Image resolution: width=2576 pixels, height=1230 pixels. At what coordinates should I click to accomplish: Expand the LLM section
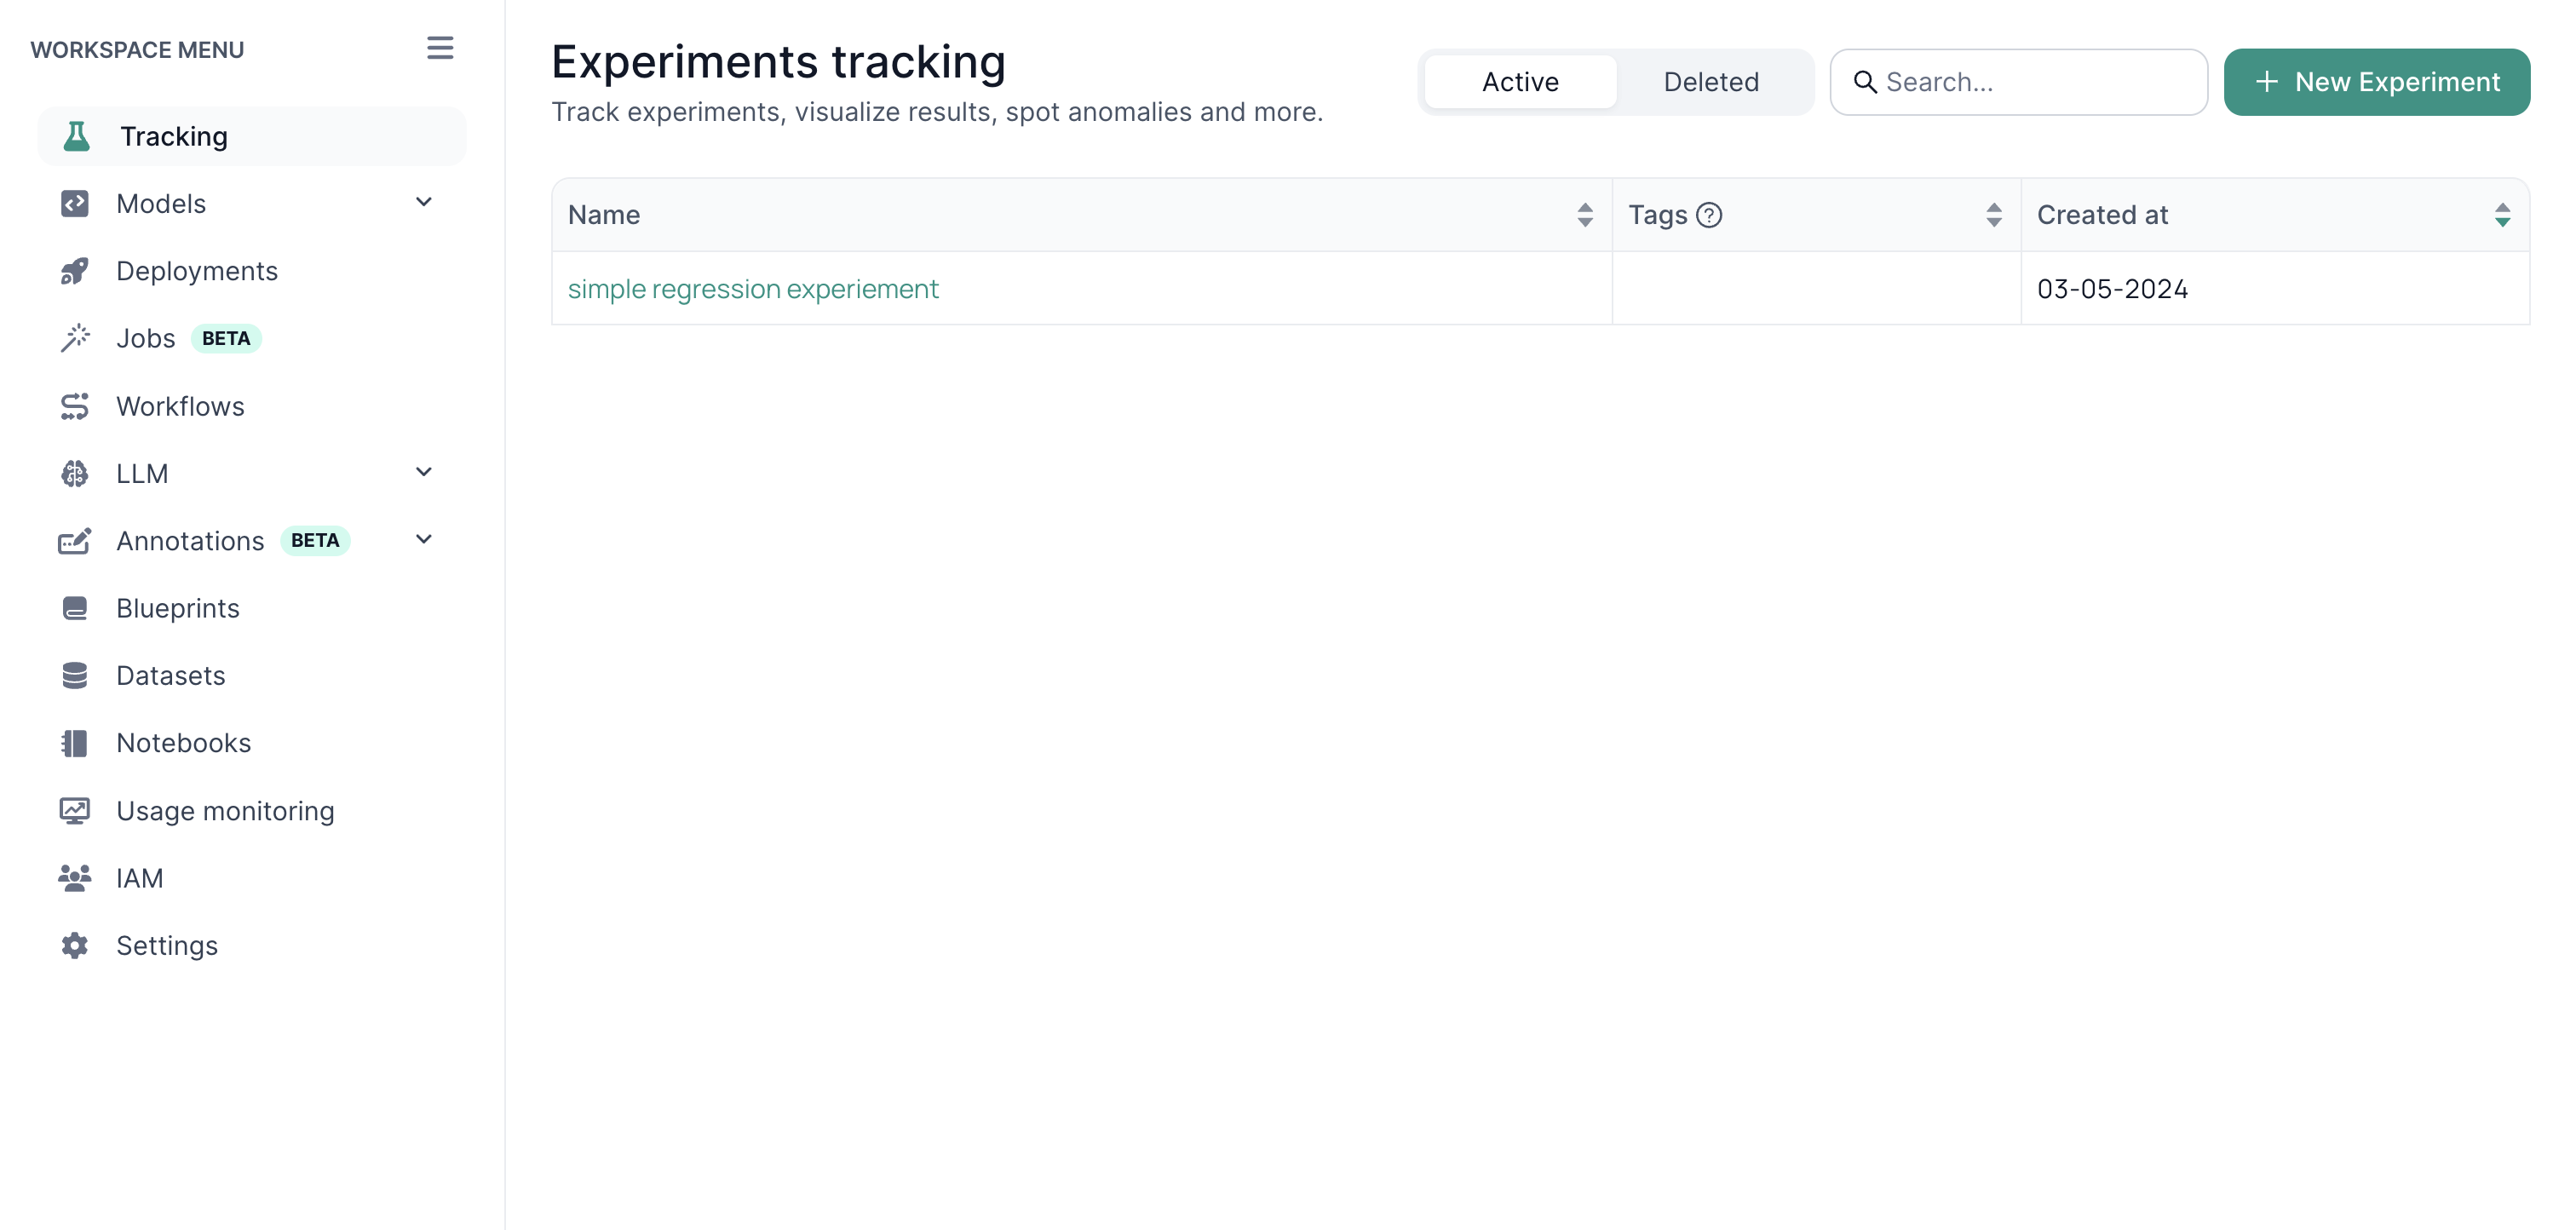pos(423,471)
